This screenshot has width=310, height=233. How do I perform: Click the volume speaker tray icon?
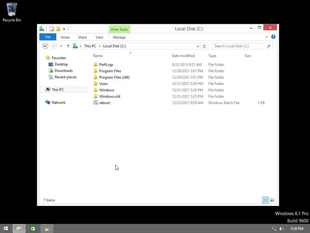281,229
